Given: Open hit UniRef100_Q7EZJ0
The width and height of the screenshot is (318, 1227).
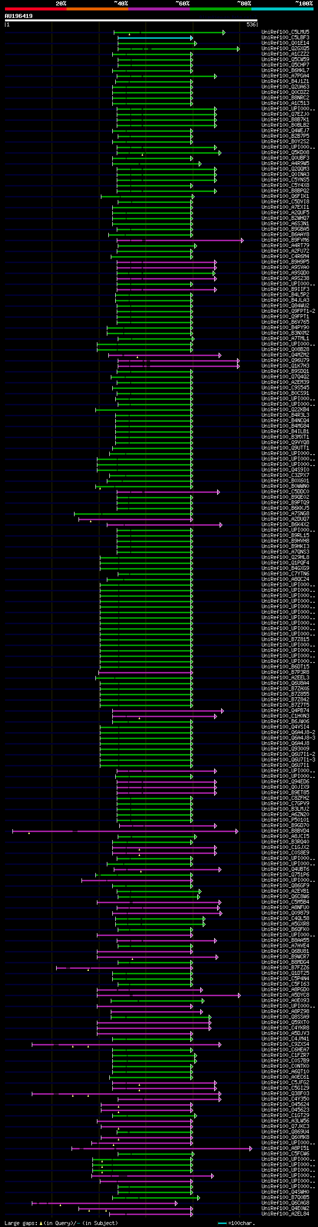Looking at the screenshot, I should [x=285, y=114].
